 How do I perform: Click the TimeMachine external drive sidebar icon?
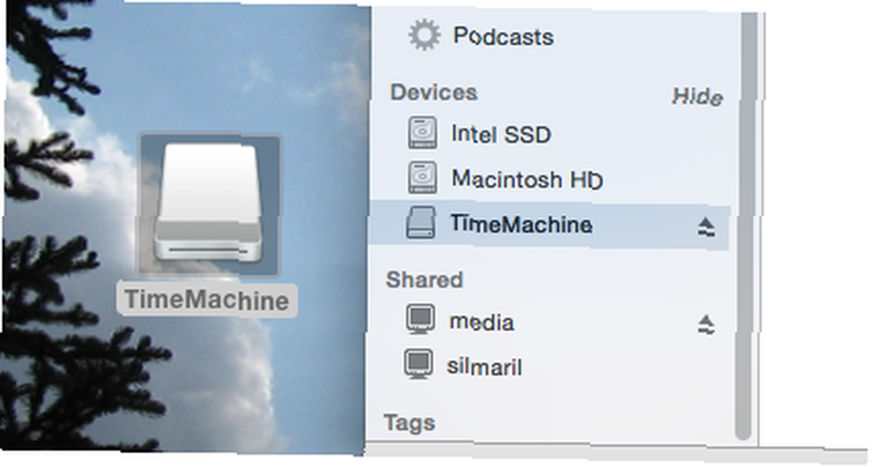coord(421,223)
